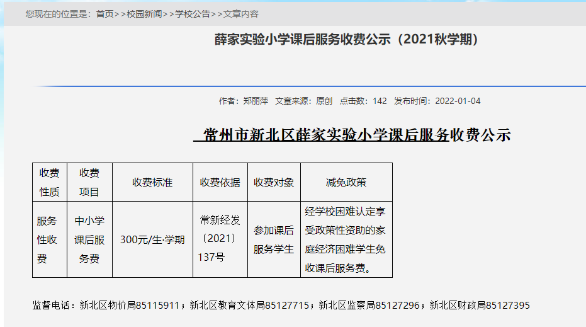Select the 收费项目 header cell
Screen dimensions: 586x327
click(89, 182)
